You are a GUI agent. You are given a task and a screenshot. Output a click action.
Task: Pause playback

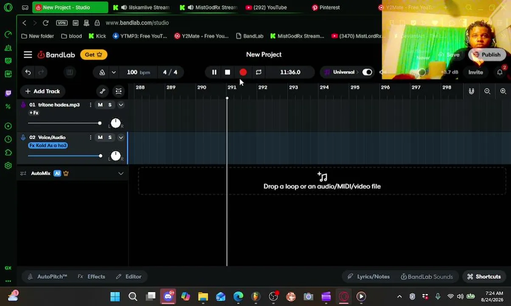click(x=214, y=72)
